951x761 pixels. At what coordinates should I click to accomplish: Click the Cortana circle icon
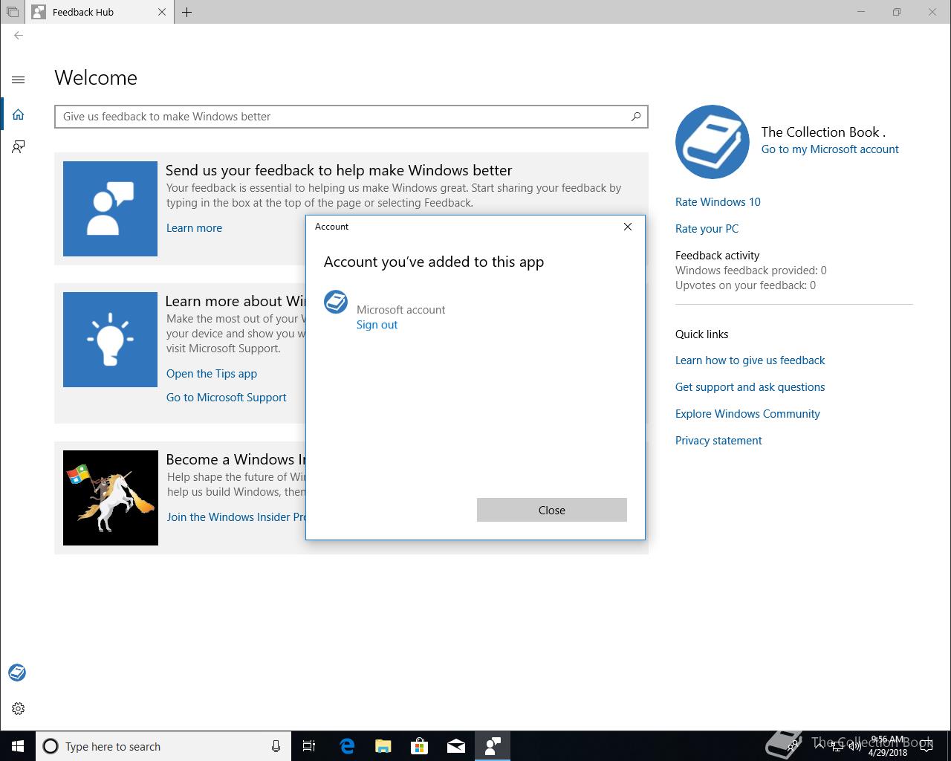click(x=51, y=746)
